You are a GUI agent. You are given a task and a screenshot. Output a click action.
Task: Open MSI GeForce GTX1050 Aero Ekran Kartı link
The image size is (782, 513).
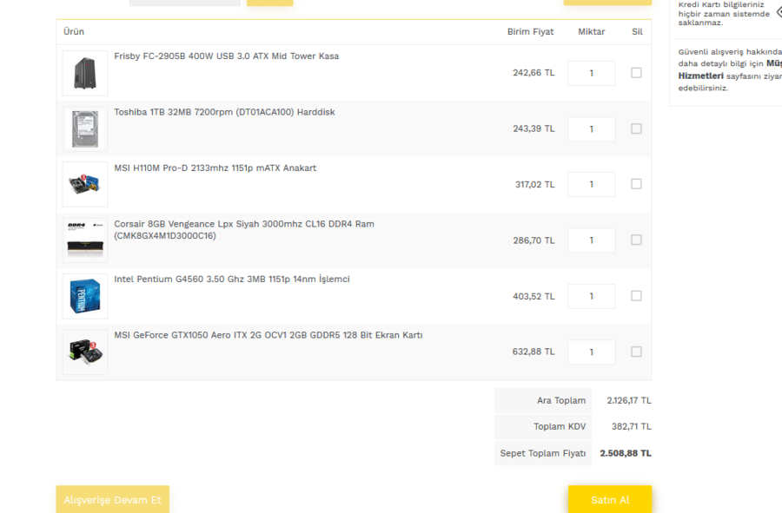[x=268, y=335]
